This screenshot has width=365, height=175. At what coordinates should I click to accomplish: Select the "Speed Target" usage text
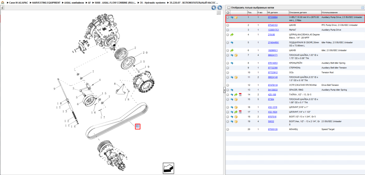(x=327, y=129)
